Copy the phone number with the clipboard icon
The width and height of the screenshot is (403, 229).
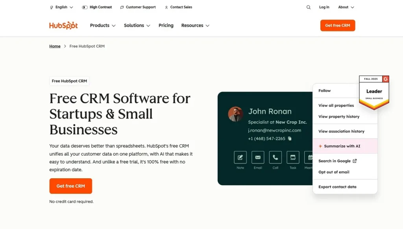point(290,139)
